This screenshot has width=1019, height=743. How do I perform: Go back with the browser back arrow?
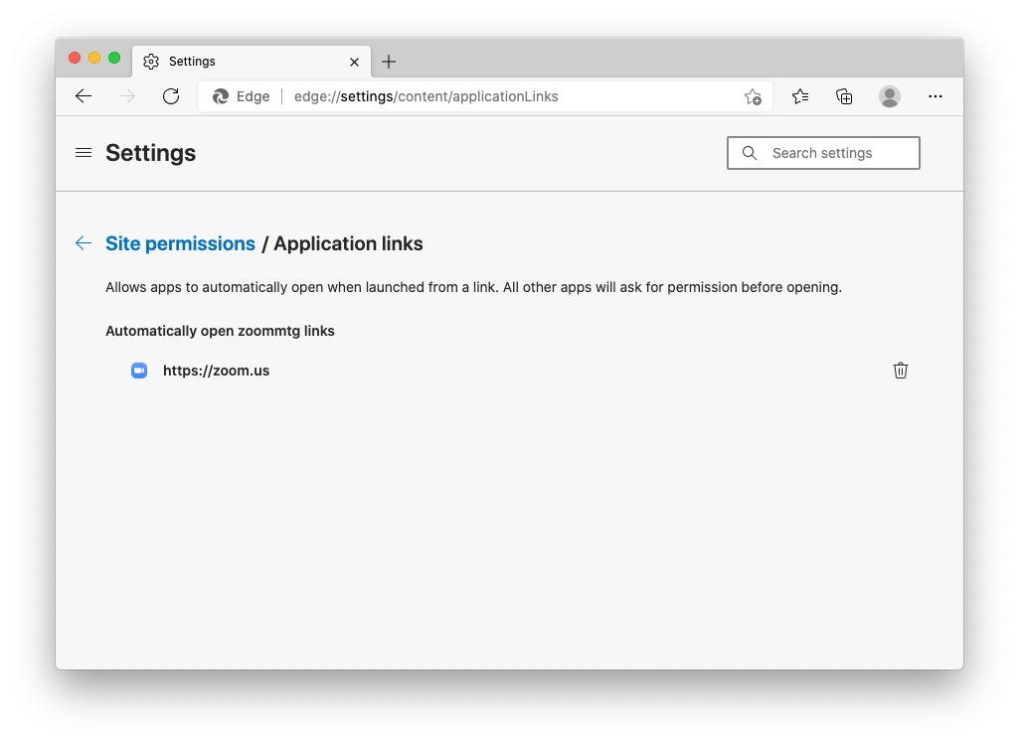(x=84, y=96)
